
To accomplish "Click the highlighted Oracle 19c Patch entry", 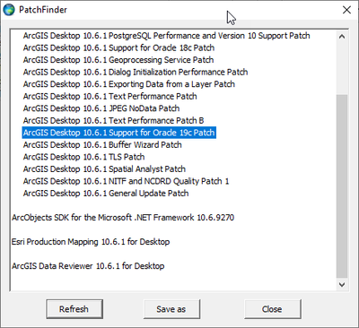I will 118,133.
